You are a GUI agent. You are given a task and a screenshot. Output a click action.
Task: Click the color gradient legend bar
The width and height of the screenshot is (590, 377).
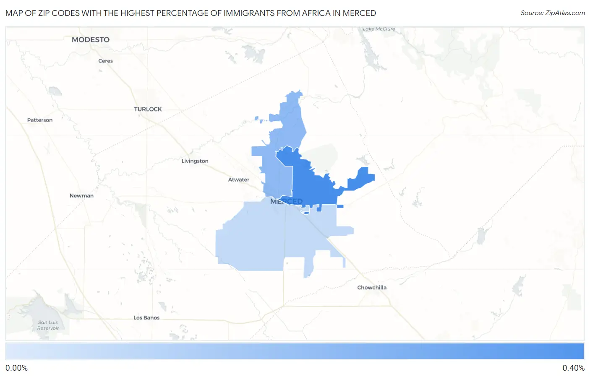295,351
